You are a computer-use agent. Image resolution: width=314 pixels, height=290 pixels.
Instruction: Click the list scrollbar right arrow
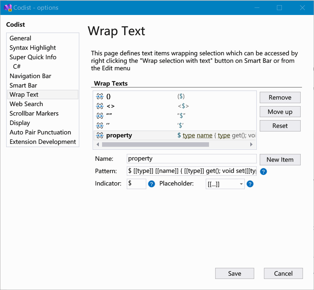251,145
